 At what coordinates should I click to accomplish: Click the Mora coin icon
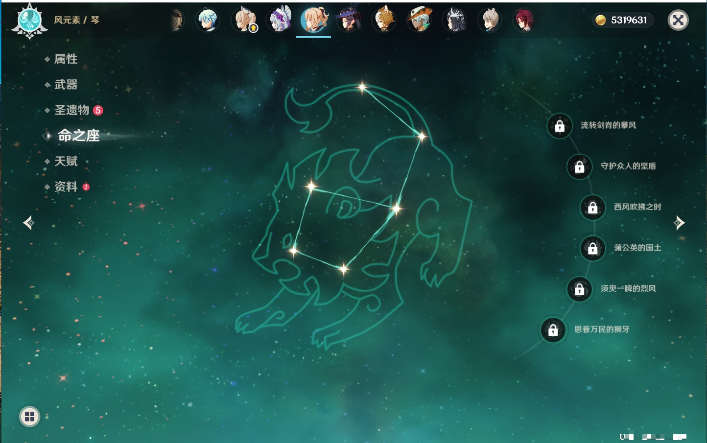[601, 20]
